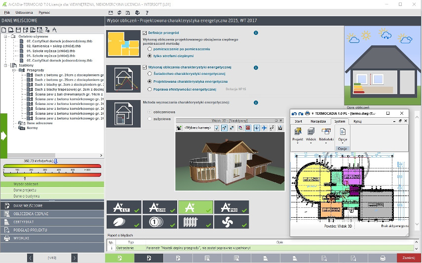Open the Pomoc menu

[44, 13]
